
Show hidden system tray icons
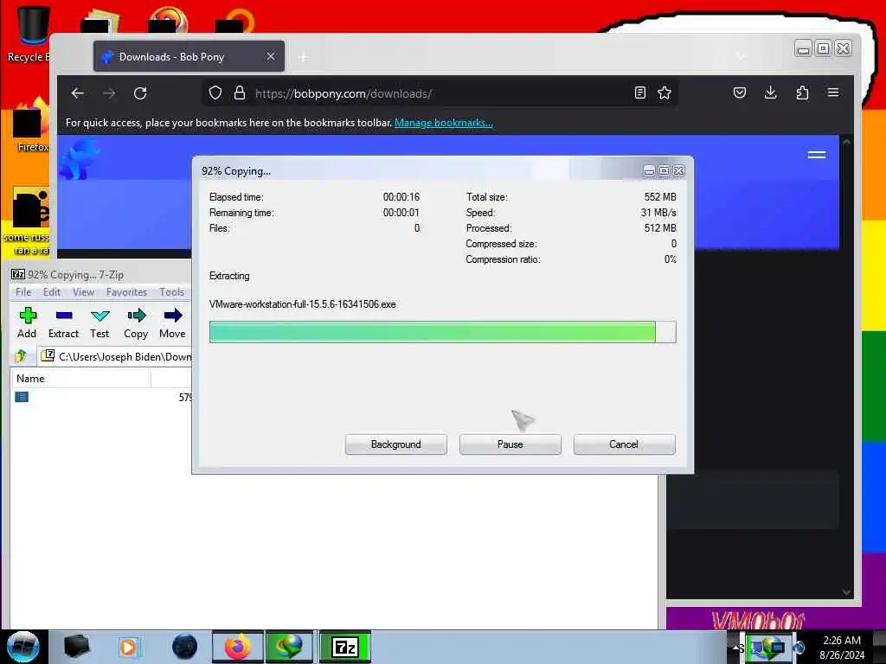pos(736,647)
